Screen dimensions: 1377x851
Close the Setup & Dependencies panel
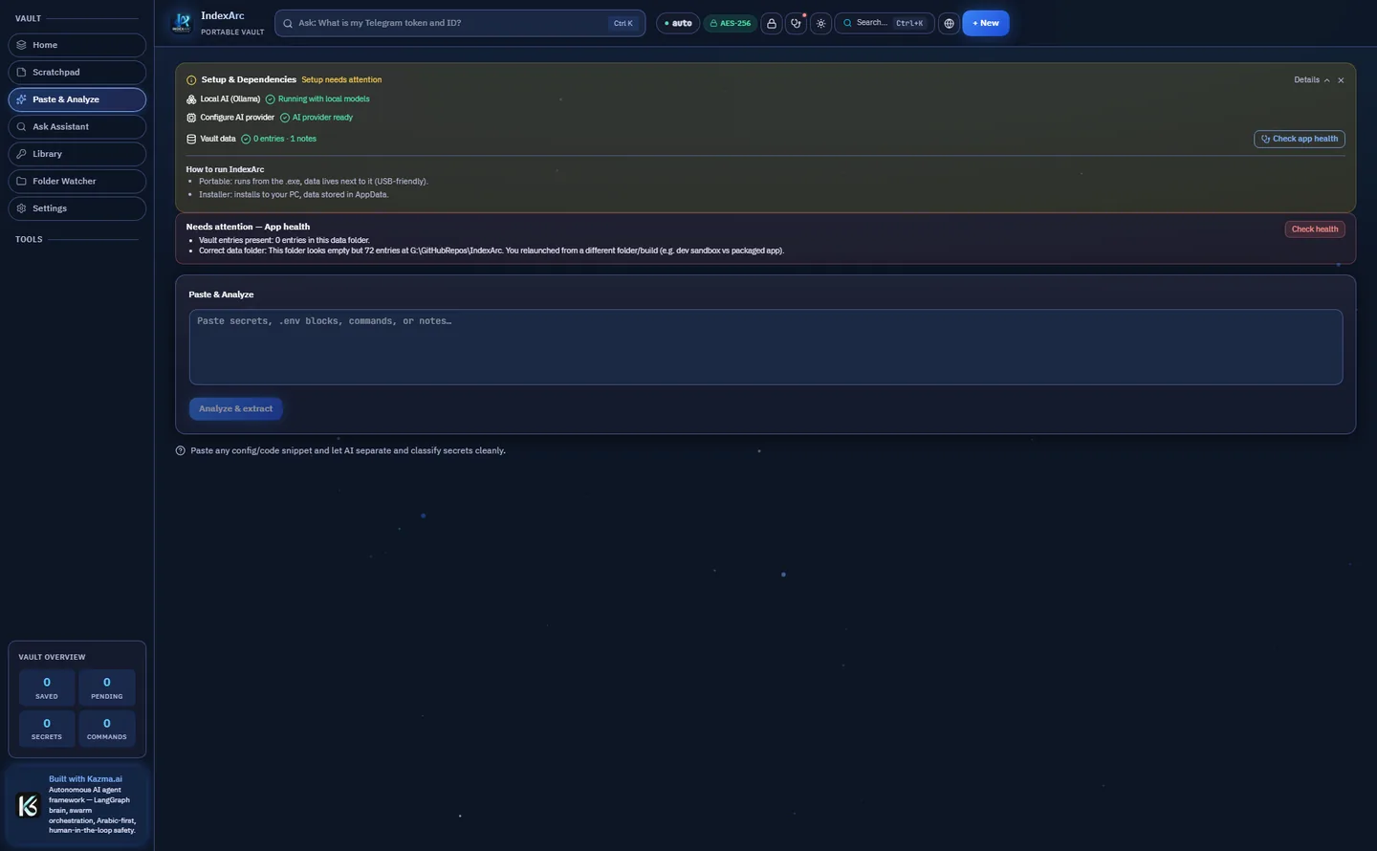pos(1341,80)
